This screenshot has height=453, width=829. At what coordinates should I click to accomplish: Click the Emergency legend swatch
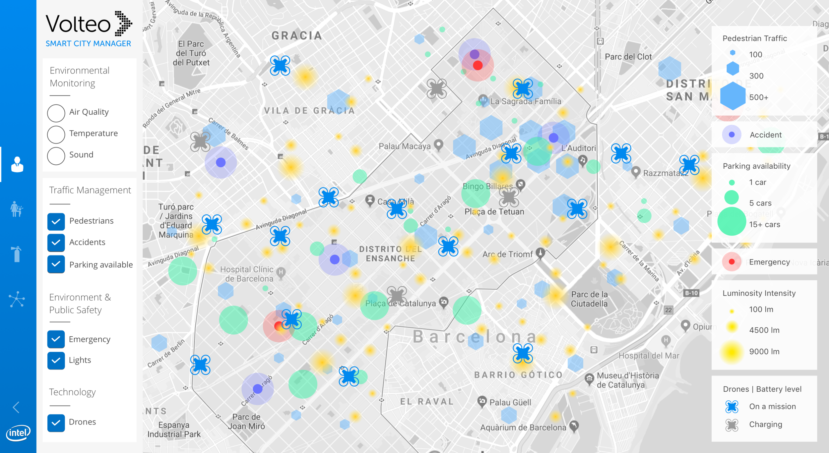(732, 262)
